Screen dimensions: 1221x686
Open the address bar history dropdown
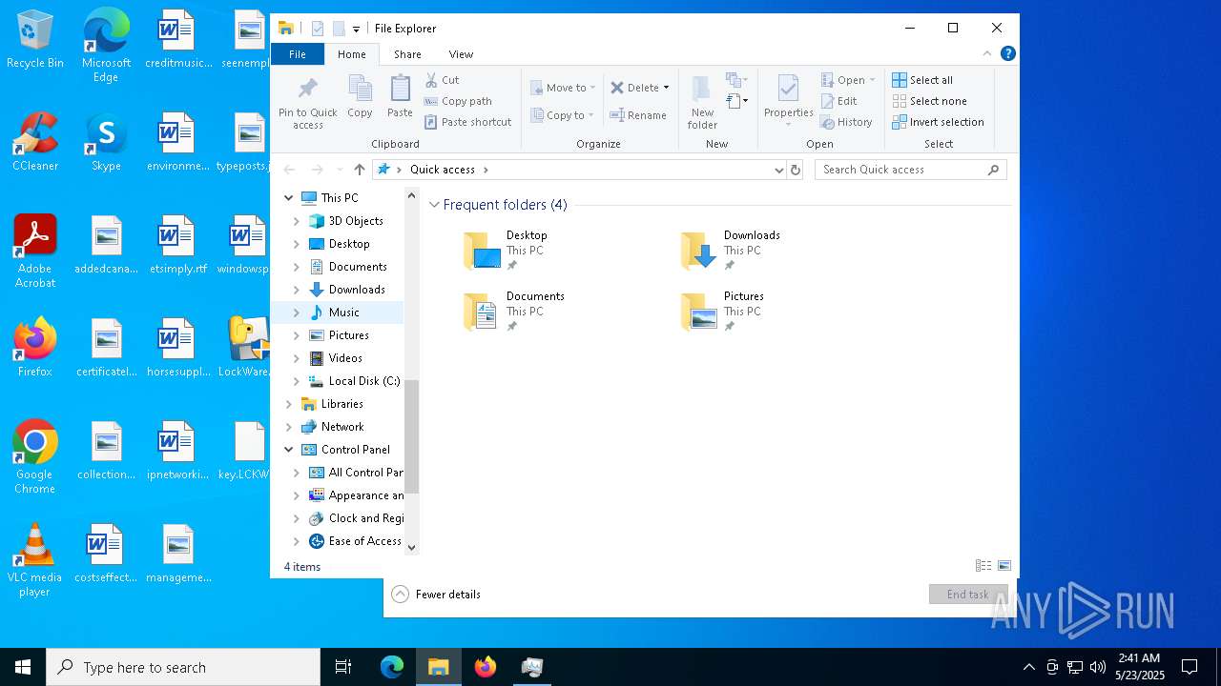coord(779,170)
